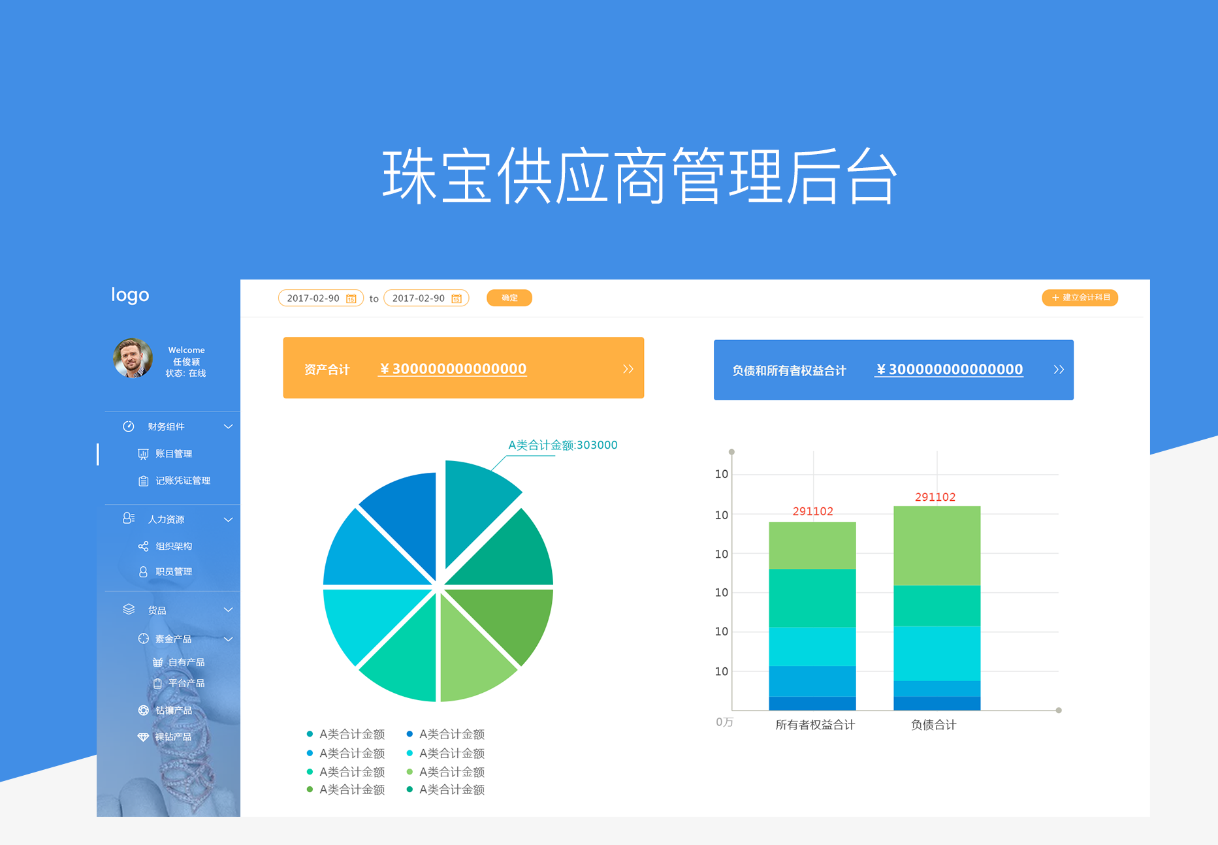Click the 职员管理 user icon
Screen dimensions: 1218x845
click(143, 571)
